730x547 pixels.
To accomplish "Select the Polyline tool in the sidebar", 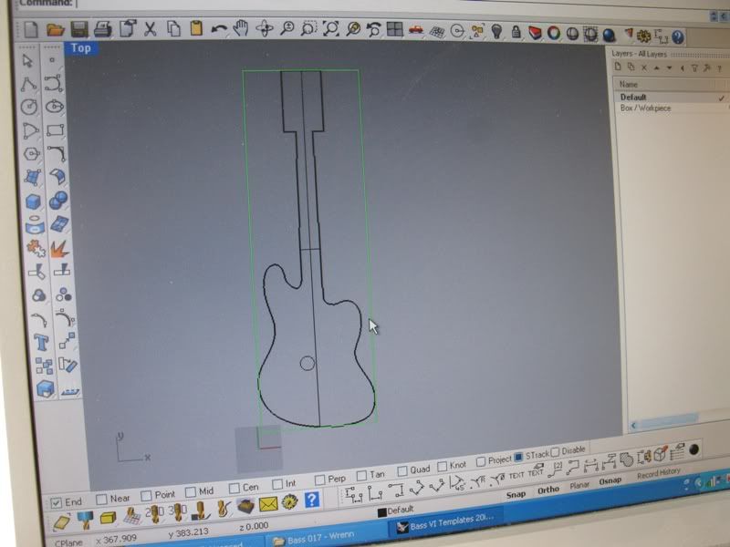I will click(x=28, y=84).
